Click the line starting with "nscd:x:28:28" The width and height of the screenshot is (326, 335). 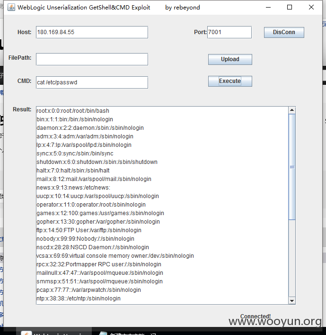click(93, 248)
